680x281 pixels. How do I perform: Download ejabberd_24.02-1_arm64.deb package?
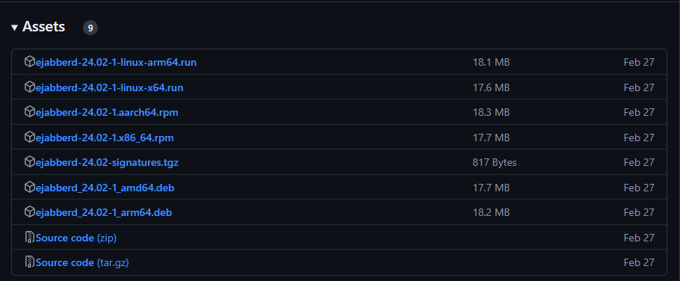pos(104,212)
